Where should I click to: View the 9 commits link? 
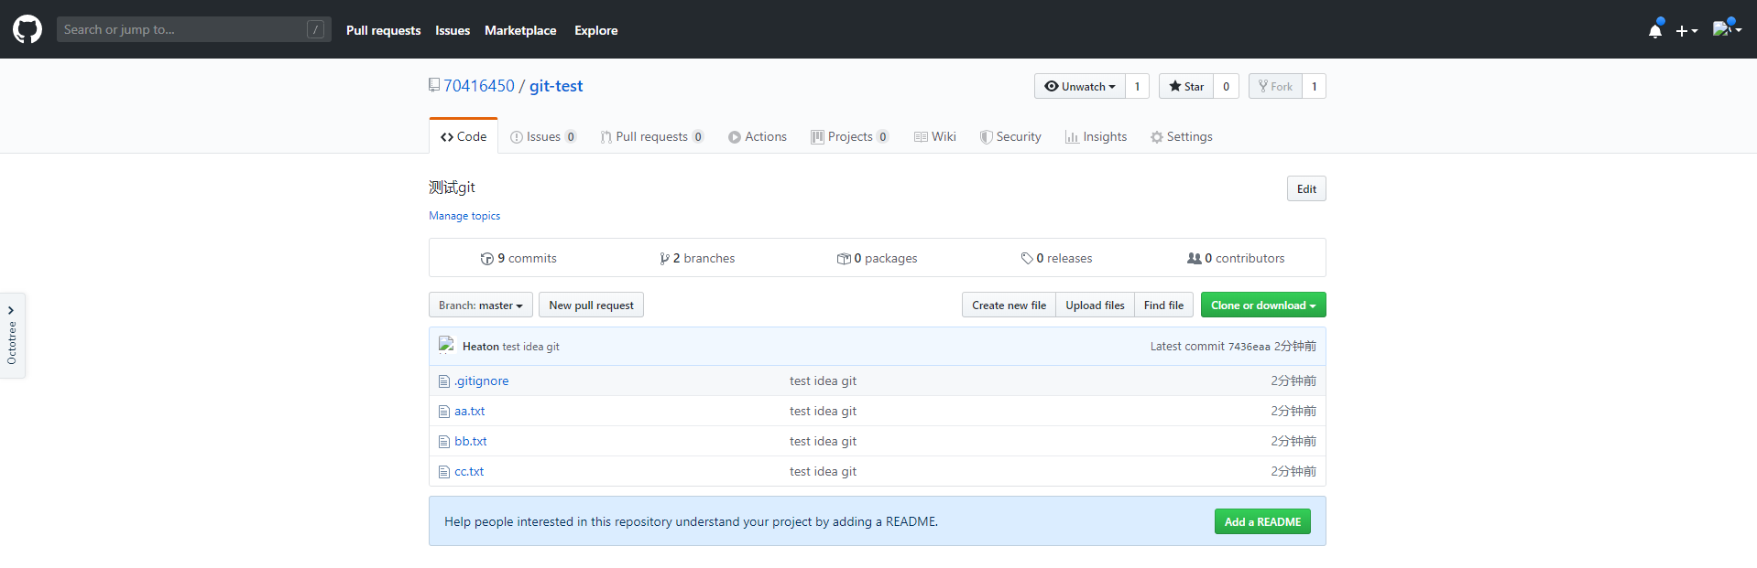(518, 259)
